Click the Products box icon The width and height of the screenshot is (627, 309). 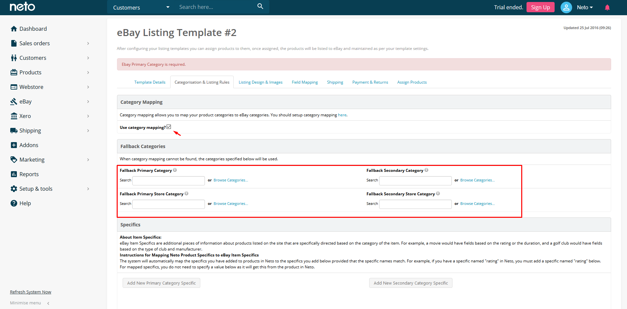(x=14, y=72)
